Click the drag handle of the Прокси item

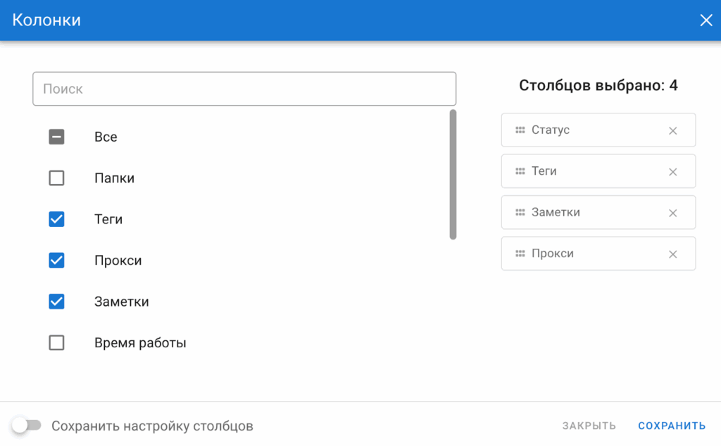click(520, 254)
